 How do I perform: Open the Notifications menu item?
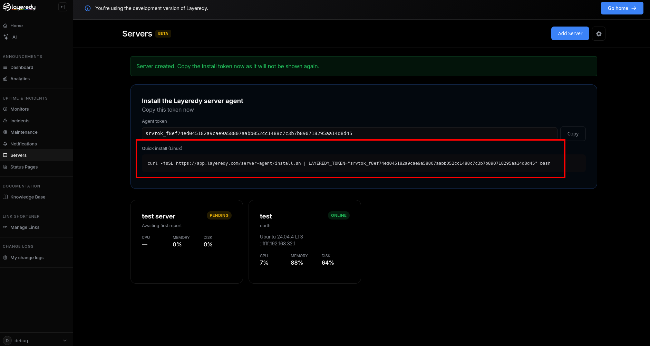pyautogui.click(x=36, y=144)
